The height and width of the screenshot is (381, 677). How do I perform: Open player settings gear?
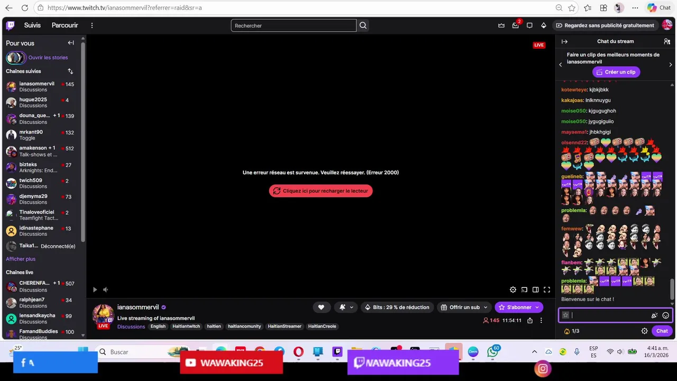(x=513, y=289)
